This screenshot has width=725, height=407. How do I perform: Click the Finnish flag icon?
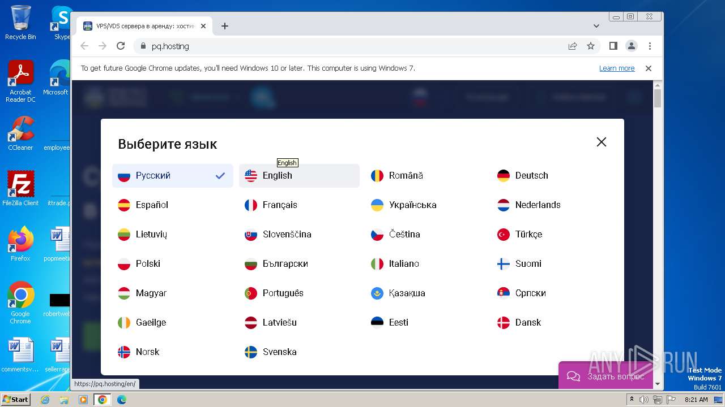(504, 264)
